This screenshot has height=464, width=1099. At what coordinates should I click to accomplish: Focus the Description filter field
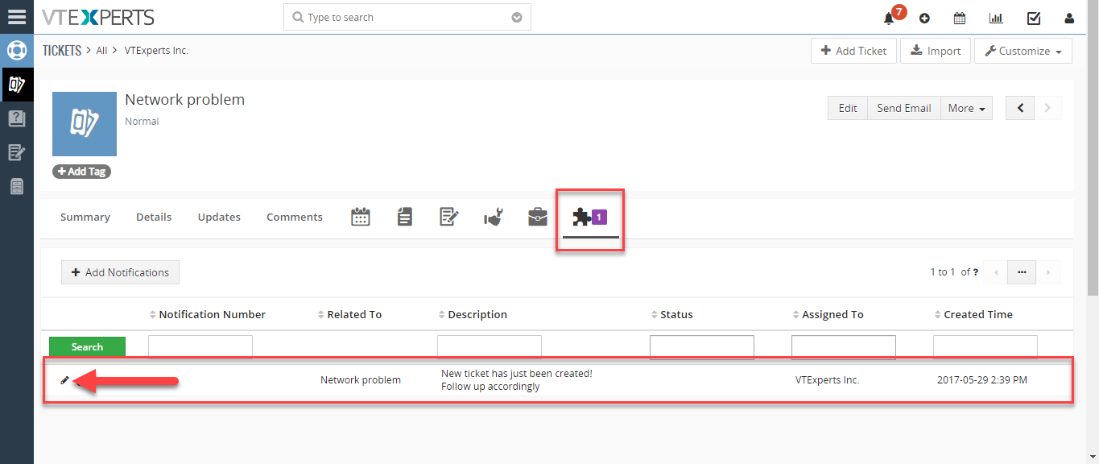(490, 347)
